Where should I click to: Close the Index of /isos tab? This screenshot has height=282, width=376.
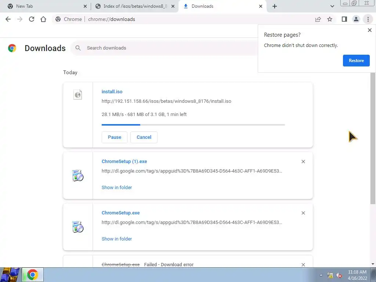click(x=173, y=7)
